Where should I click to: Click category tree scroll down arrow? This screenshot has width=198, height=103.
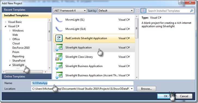[x=49, y=68]
